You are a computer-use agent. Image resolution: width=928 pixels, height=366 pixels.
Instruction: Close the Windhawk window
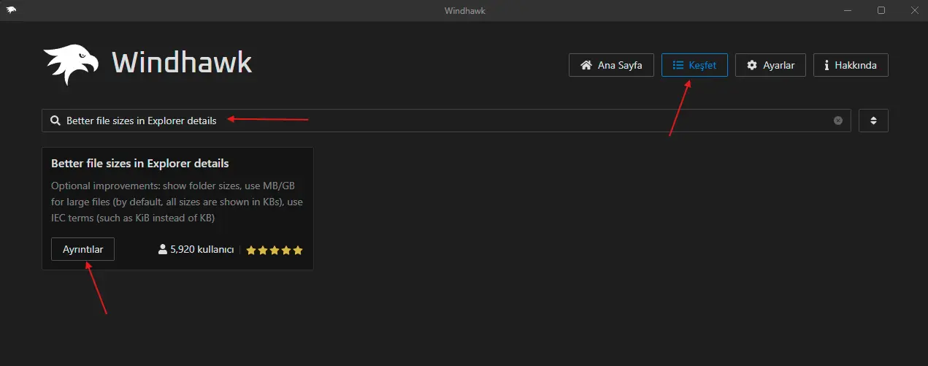(913, 10)
